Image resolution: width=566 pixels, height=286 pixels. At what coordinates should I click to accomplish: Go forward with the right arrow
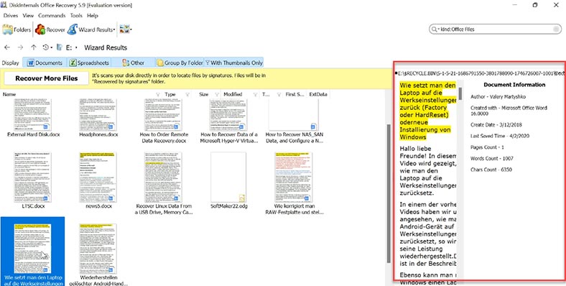(x=21, y=47)
